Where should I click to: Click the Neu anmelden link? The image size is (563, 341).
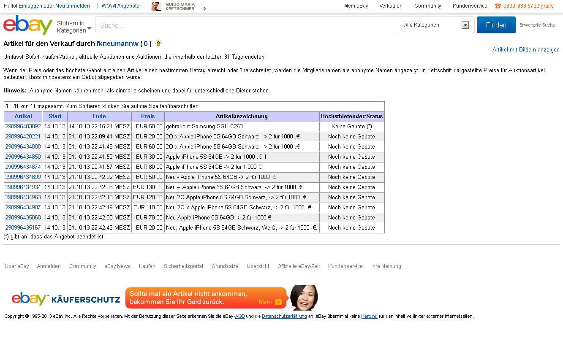tap(73, 6)
